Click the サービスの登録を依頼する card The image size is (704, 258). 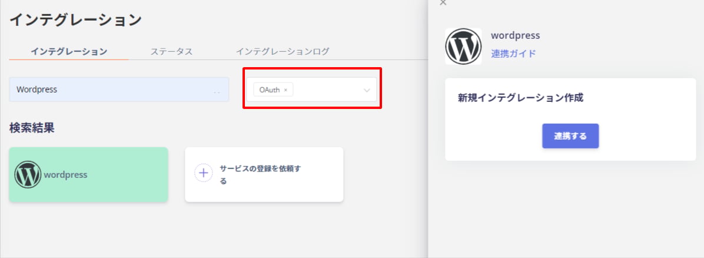264,174
